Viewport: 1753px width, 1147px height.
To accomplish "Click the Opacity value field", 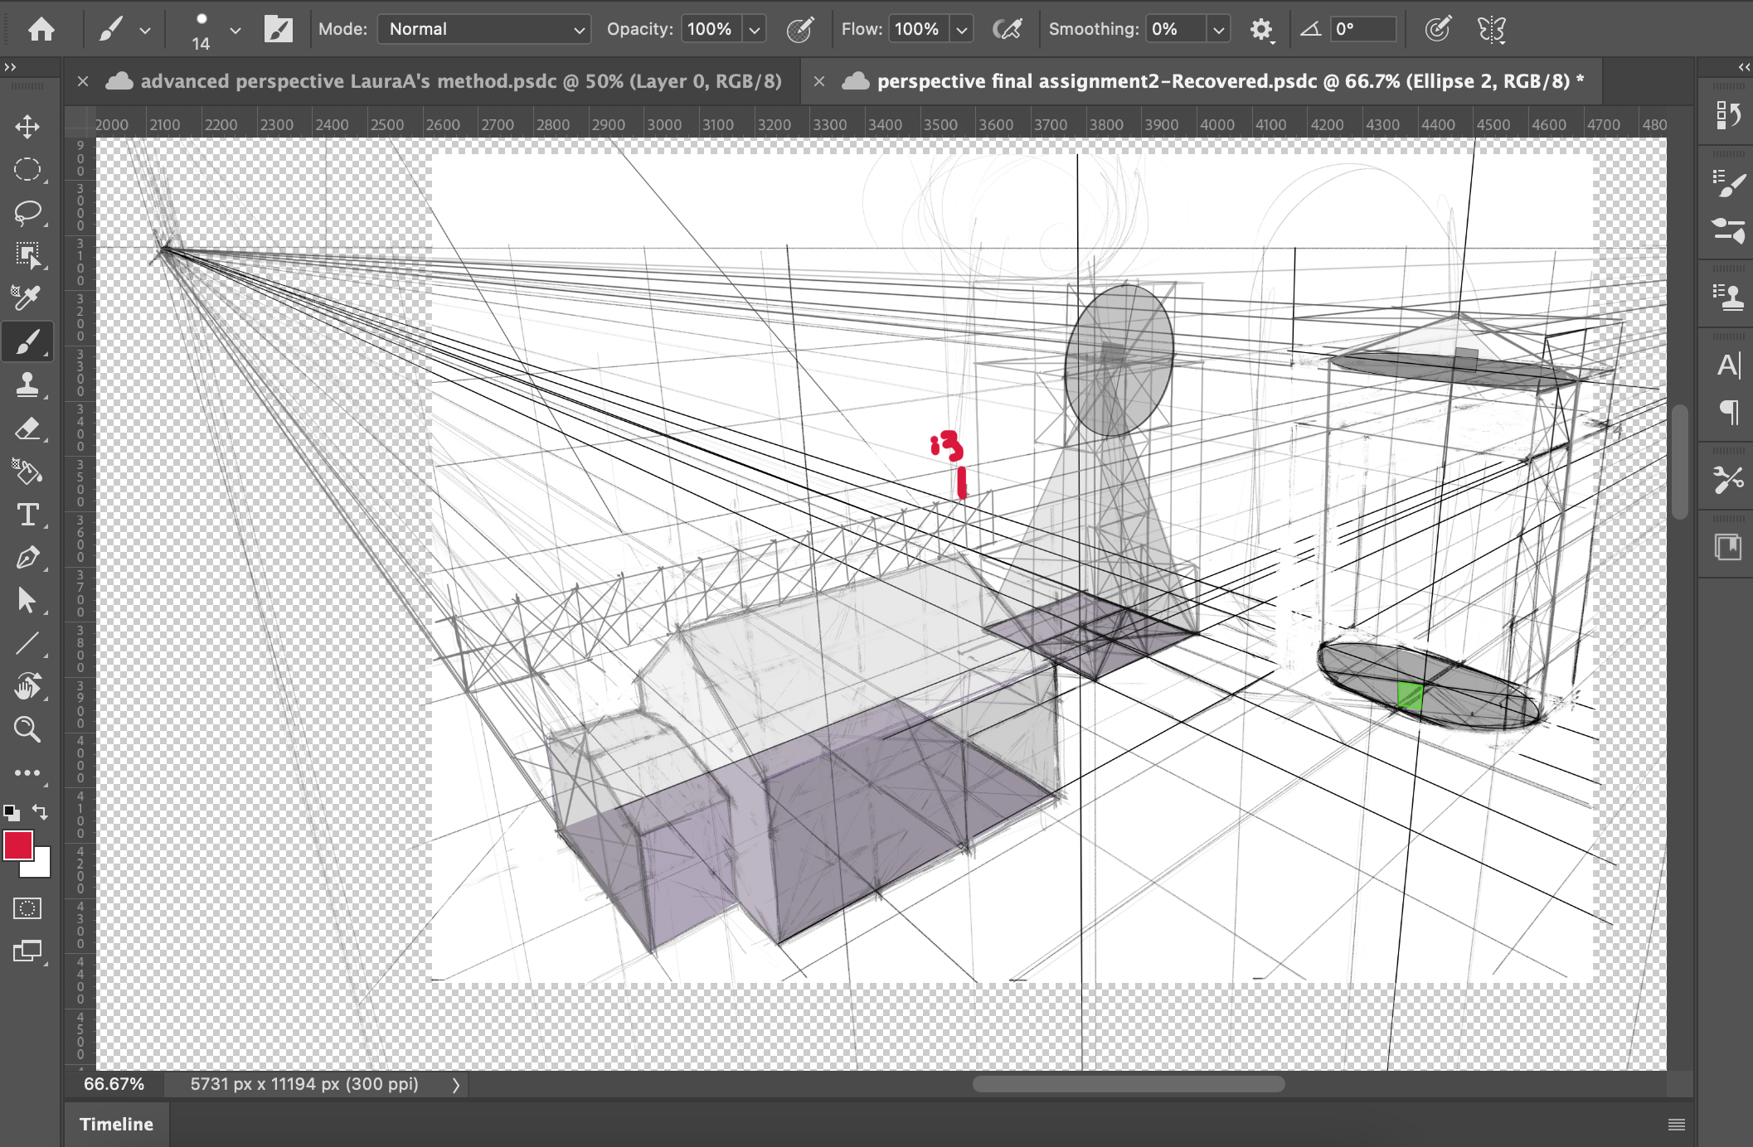I will (x=711, y=29).
